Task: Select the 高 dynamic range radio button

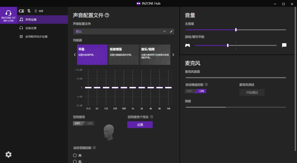Action: pyautogui.click(x=75, y=156)
